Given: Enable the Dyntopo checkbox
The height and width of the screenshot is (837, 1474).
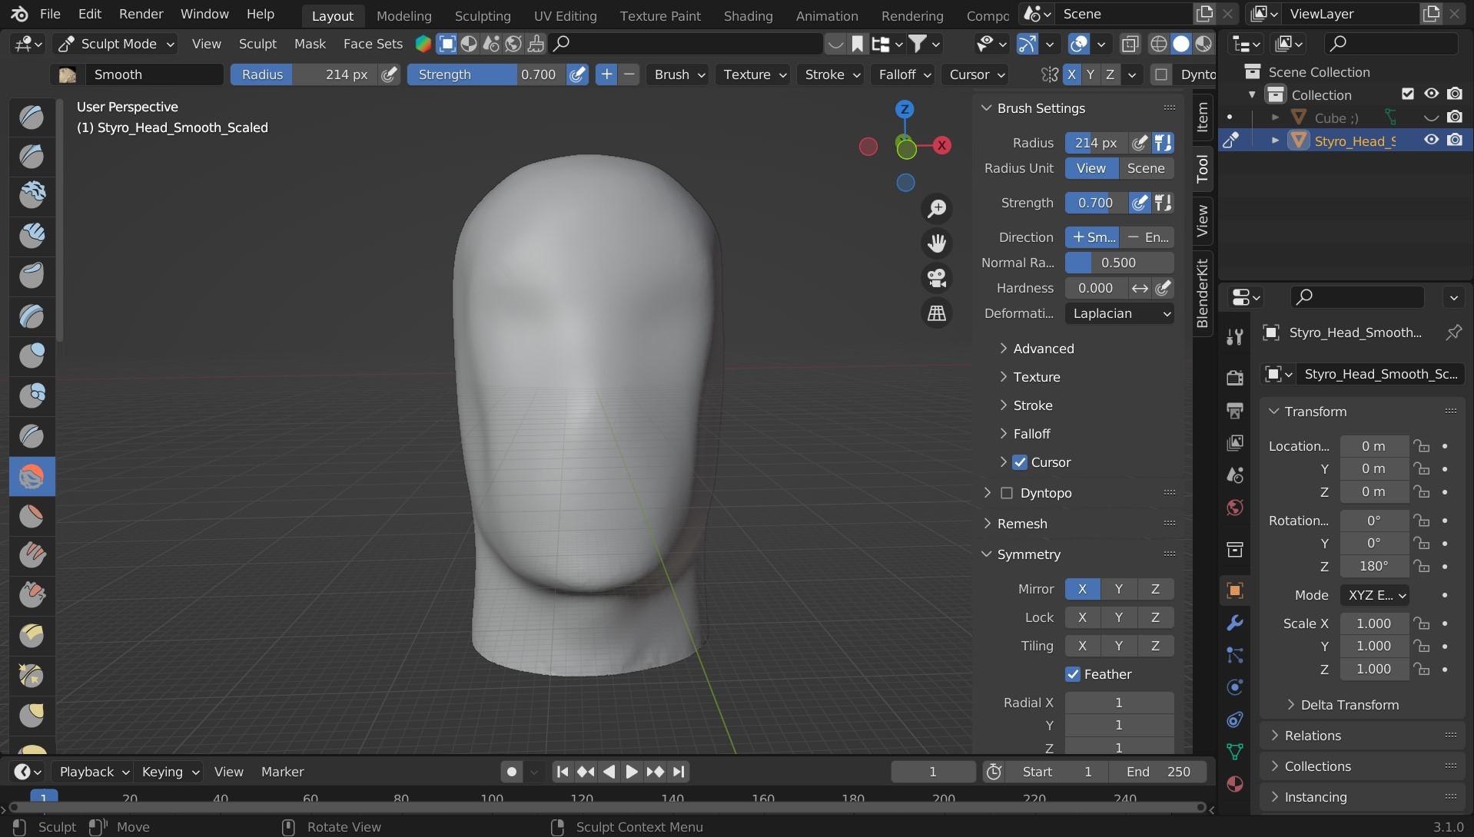Looking at the screenshot, I should pyautogui.click(x=1007, y=493).
